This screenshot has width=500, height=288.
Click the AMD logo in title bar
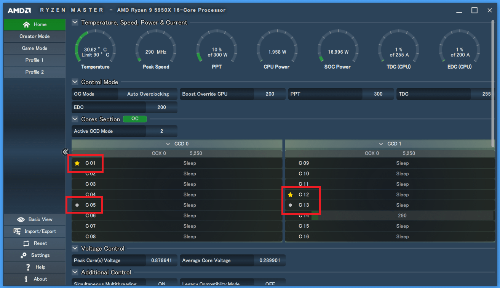19,10
